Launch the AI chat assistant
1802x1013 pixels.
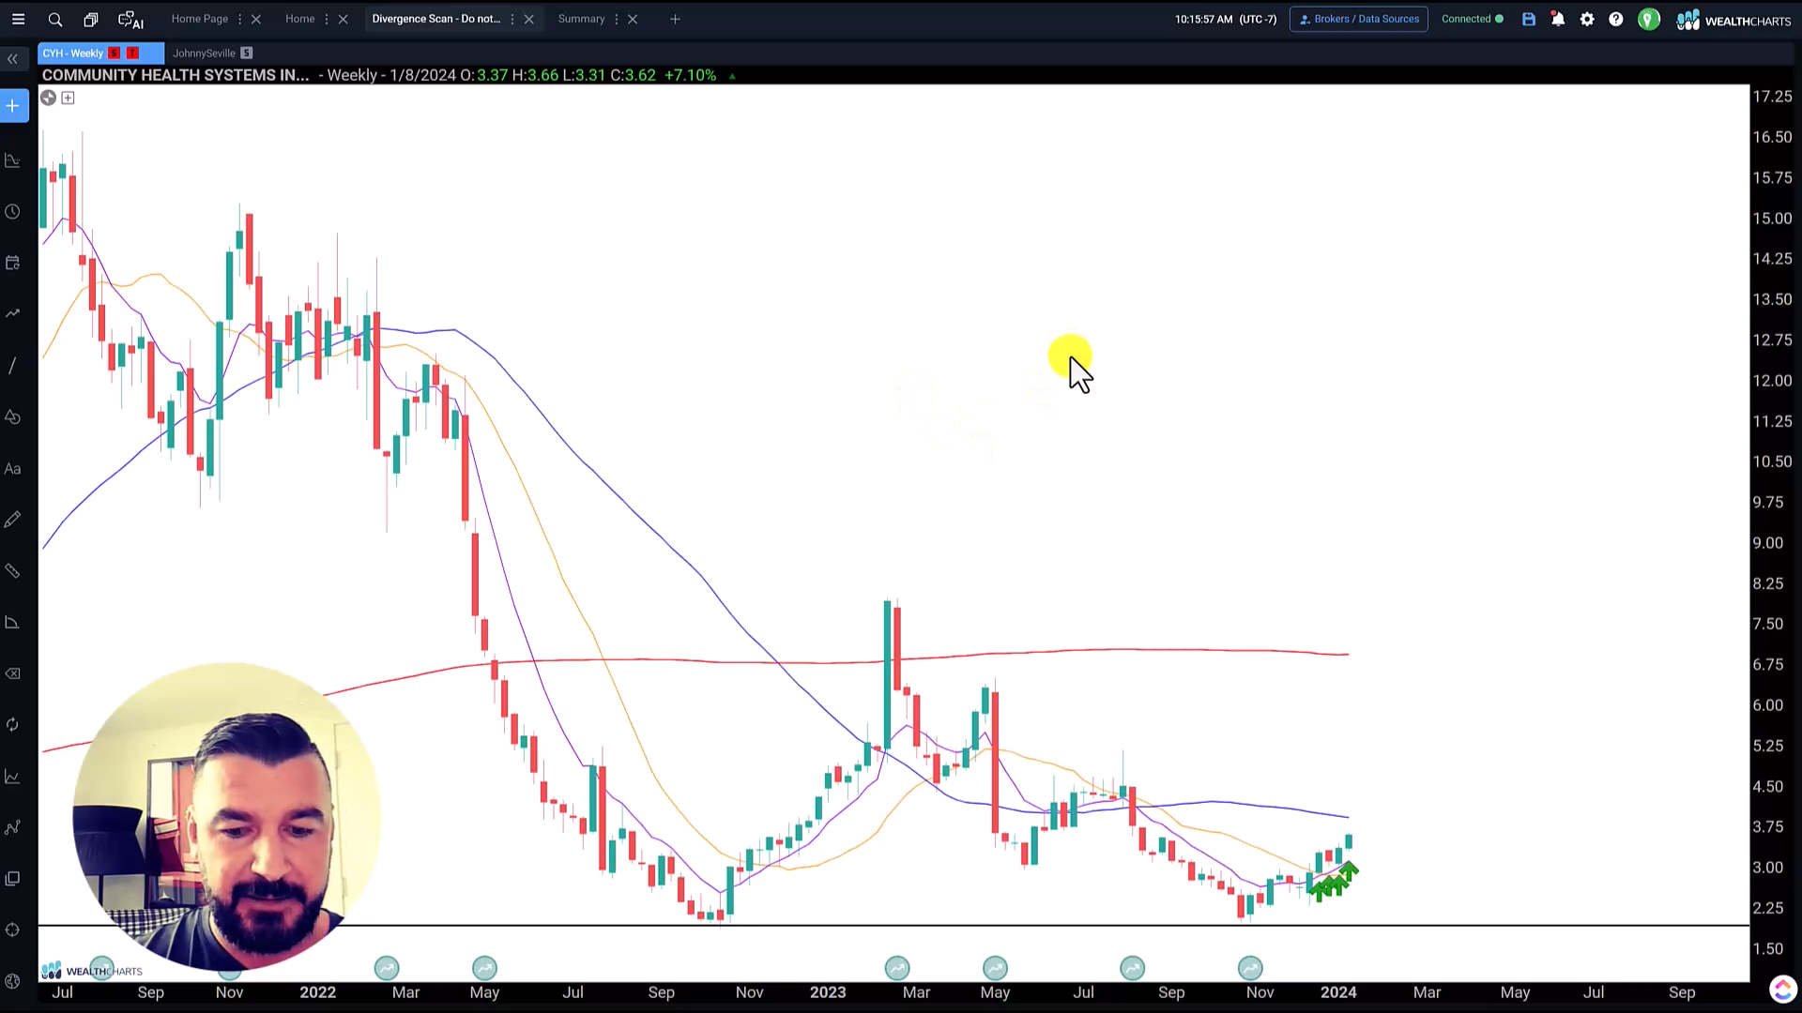130,19
